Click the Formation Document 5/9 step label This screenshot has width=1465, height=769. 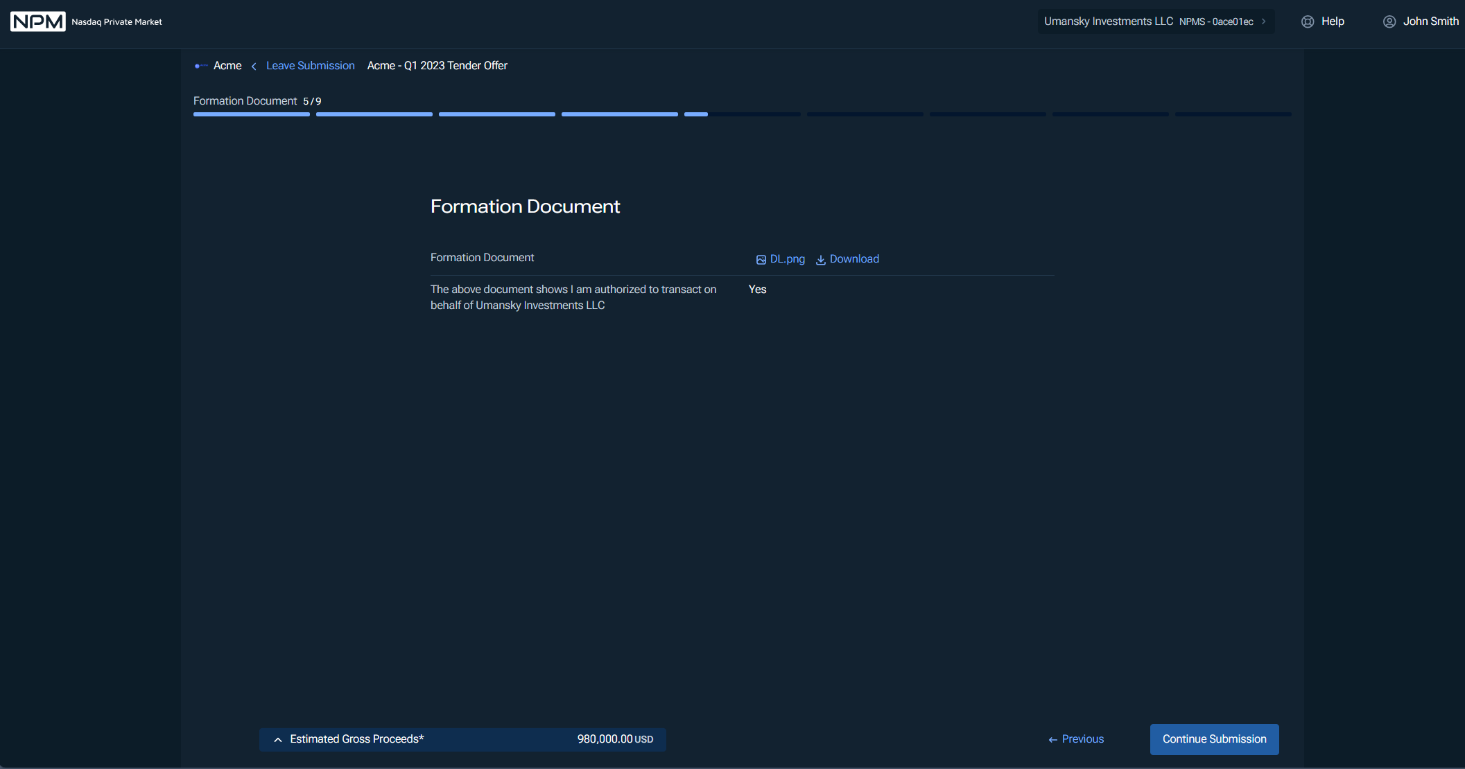[x=257, y=101]
